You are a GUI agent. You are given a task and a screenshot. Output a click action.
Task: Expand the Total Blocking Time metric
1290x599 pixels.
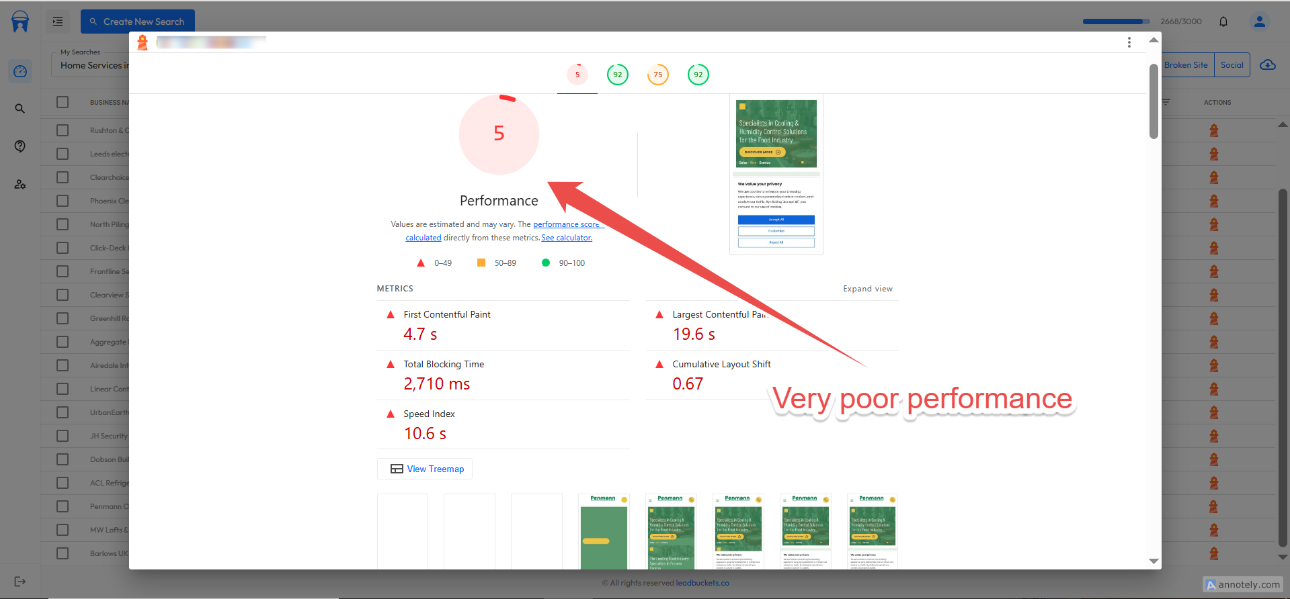[503, 375]
